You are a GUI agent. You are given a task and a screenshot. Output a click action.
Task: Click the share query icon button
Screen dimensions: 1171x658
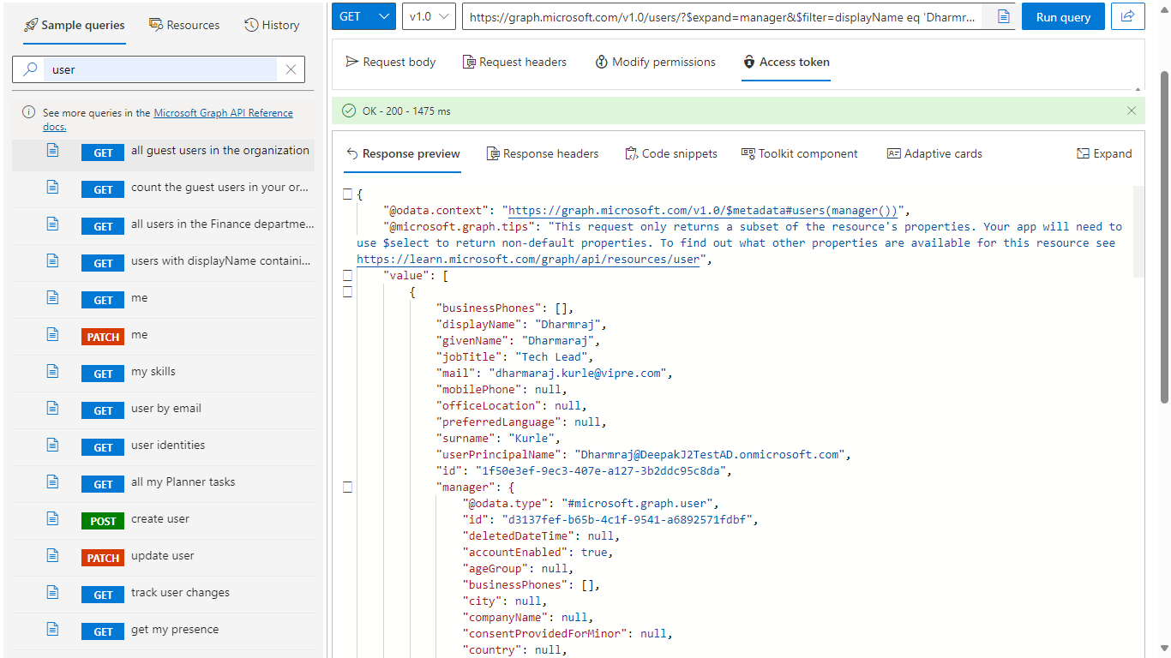pos(1128,16)
